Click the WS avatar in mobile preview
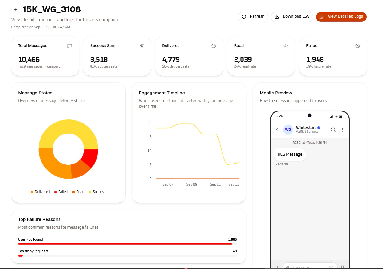This screenshot has height=269, width=383. pos(288,129)
